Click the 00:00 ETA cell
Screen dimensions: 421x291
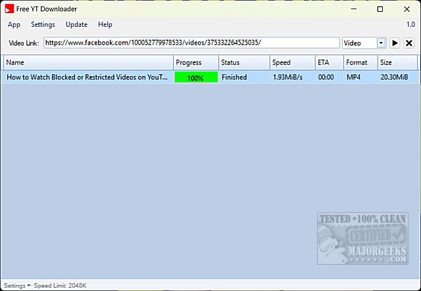pyautogui.click(x=329, y=78)
